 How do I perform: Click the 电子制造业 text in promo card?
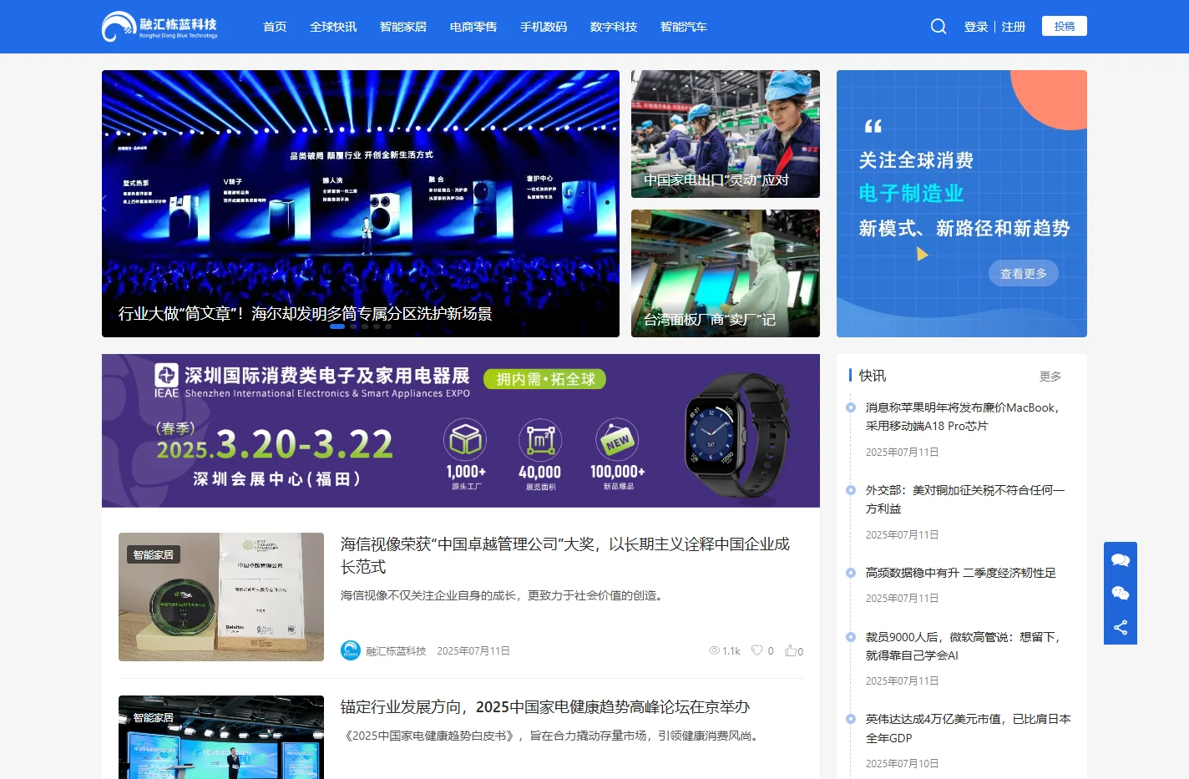pyautogui.click(x=911, y=193)
